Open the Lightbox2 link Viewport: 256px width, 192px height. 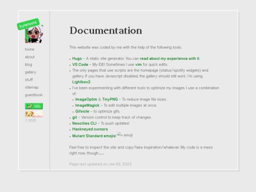82,82
